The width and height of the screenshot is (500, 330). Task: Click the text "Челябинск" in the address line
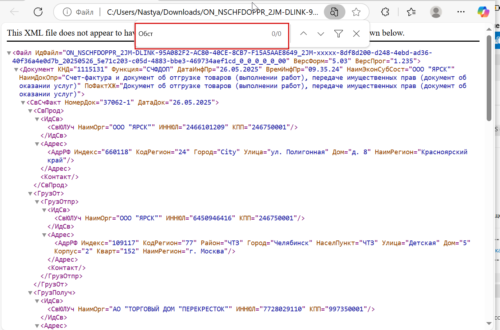292,243
